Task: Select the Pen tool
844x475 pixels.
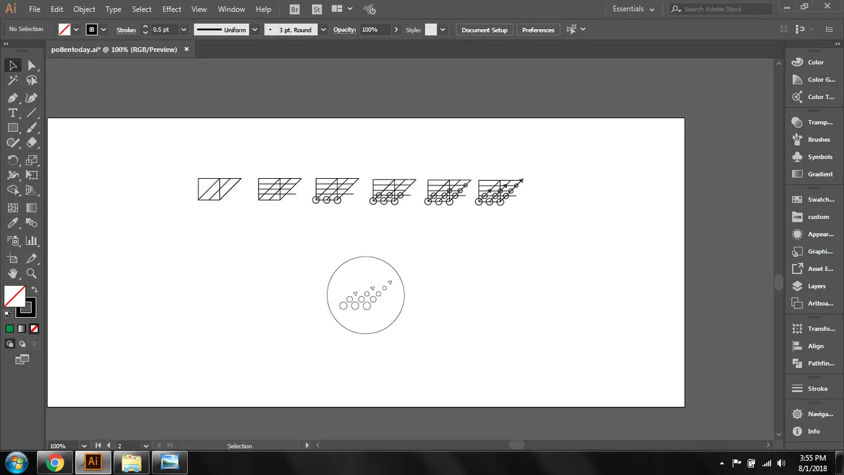Action: coord(13,97)
